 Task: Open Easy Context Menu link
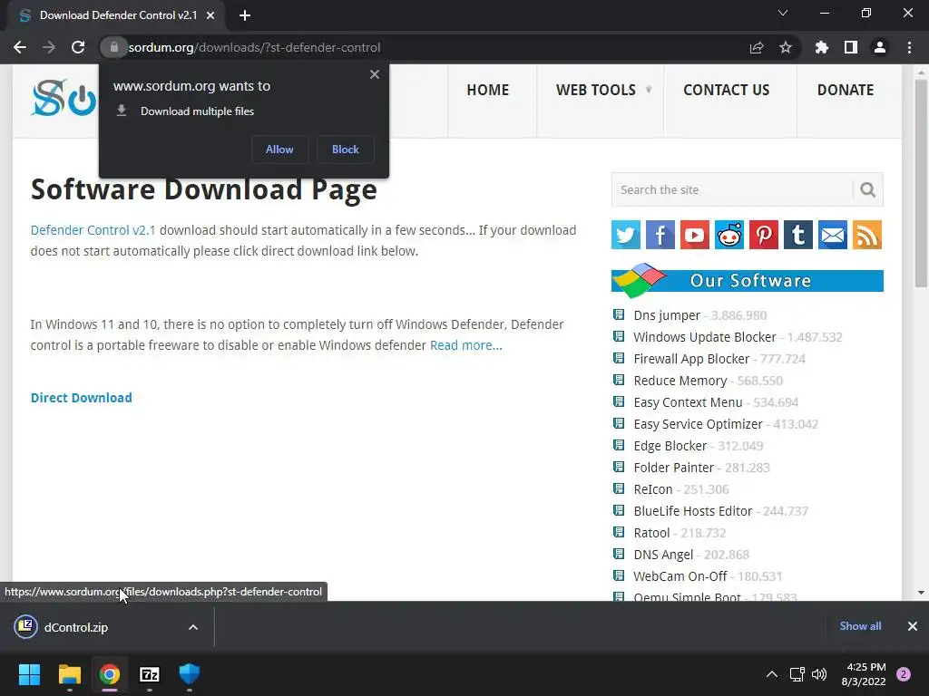click(x=688, y=402)
